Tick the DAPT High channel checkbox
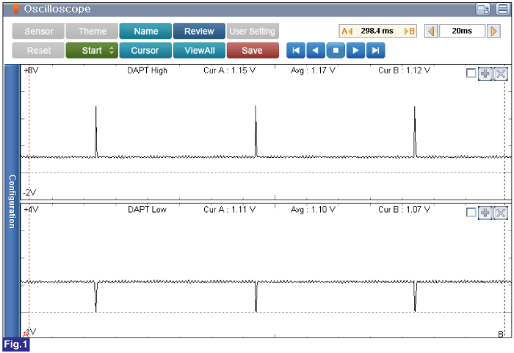The width and height of the screenshot is (514, 353). click(471, 73)
